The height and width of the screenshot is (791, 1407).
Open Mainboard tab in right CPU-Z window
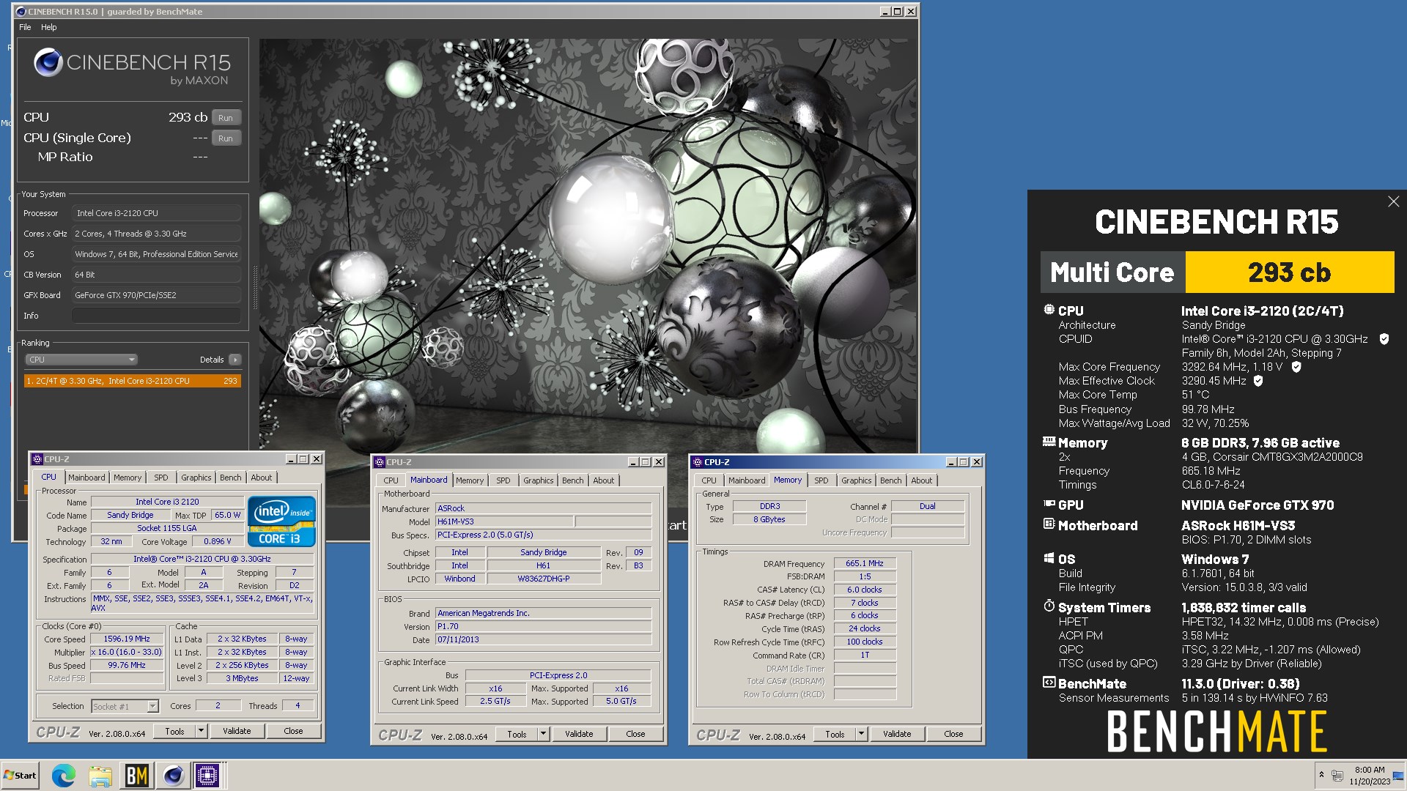click(747, 480)
